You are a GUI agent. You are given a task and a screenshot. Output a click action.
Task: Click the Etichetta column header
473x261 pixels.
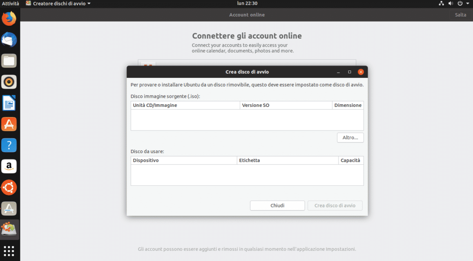pyautogui.click(x=287, y=160)
